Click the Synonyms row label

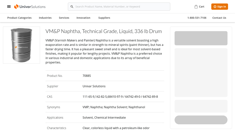click(x=53, y=107)
